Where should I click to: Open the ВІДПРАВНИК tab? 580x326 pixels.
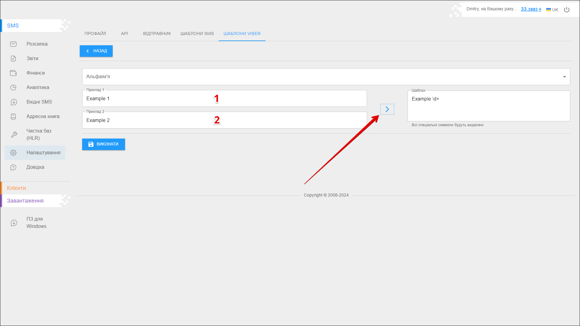157,34
